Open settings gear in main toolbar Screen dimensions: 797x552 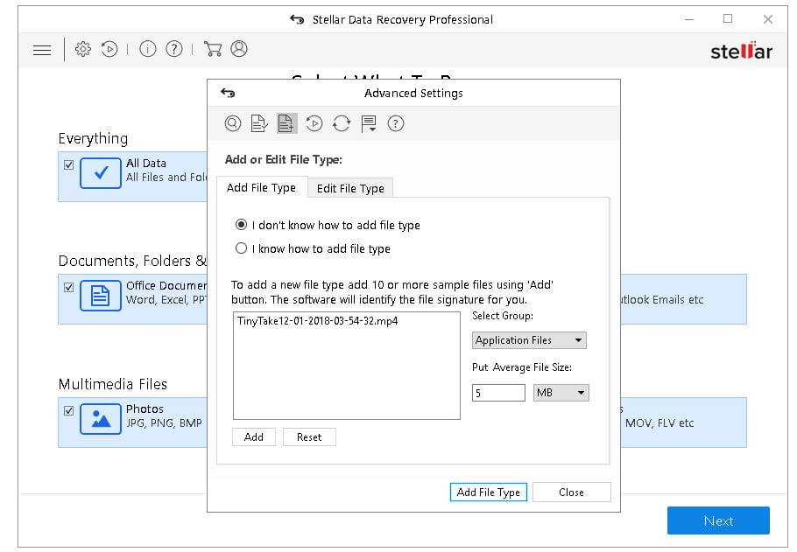83,49
